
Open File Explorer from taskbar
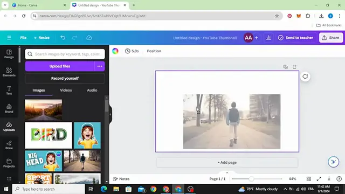(x=116, y=189)
